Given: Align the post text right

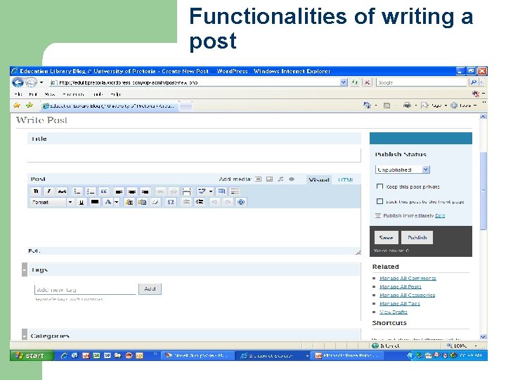Looking at the screenshot, I should pyautogui.click(x=145, y=191).
